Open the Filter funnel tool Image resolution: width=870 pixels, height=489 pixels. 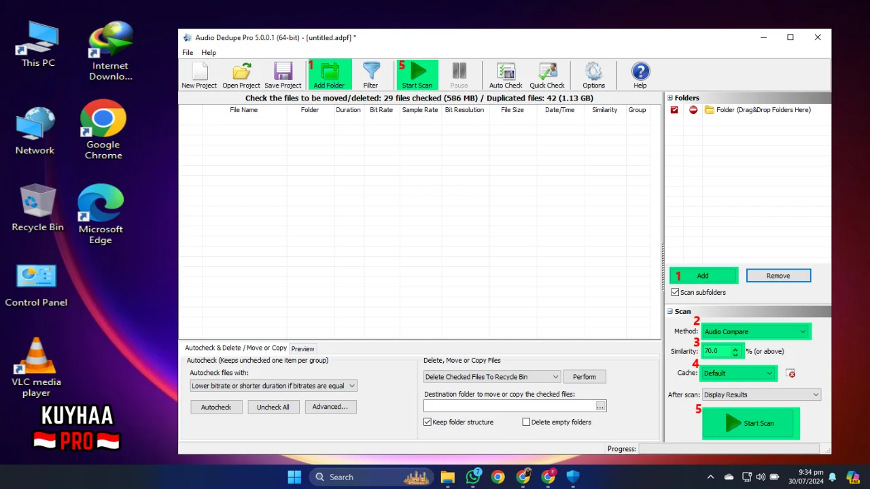[370, 75]
